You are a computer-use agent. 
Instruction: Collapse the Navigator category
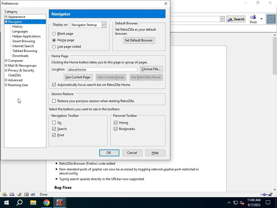(x=6, y=22)
